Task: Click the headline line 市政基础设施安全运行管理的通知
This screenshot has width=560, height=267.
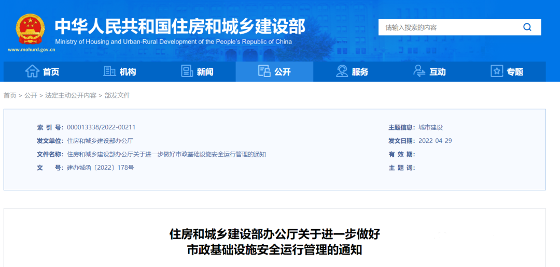Action: [x=275, y=250]
